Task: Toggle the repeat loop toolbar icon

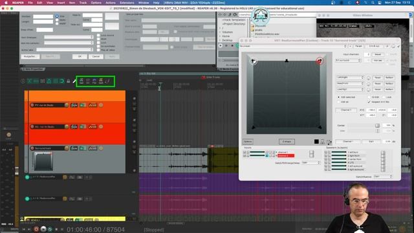Action: [62, 81]
